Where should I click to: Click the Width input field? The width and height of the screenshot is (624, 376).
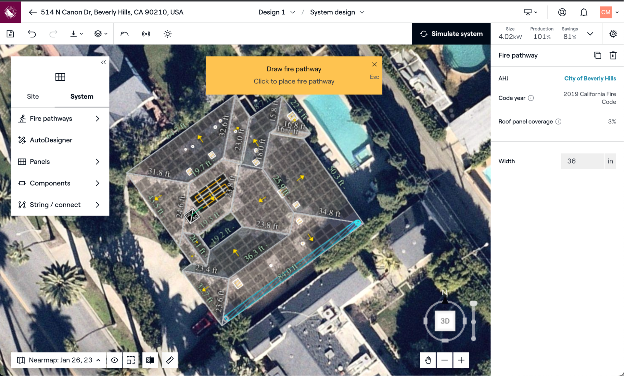coord(582,161)
